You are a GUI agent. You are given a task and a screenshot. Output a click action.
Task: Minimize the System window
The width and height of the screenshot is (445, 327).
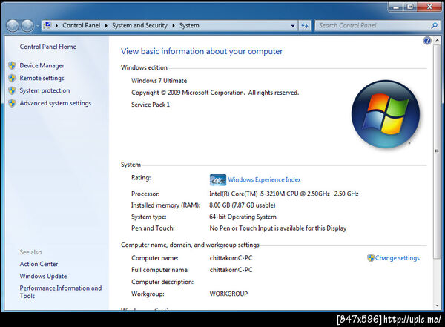tap(396, 7)
